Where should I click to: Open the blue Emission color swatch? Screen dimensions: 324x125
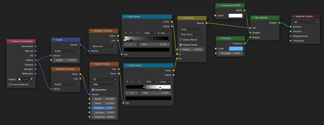(236, 49)
